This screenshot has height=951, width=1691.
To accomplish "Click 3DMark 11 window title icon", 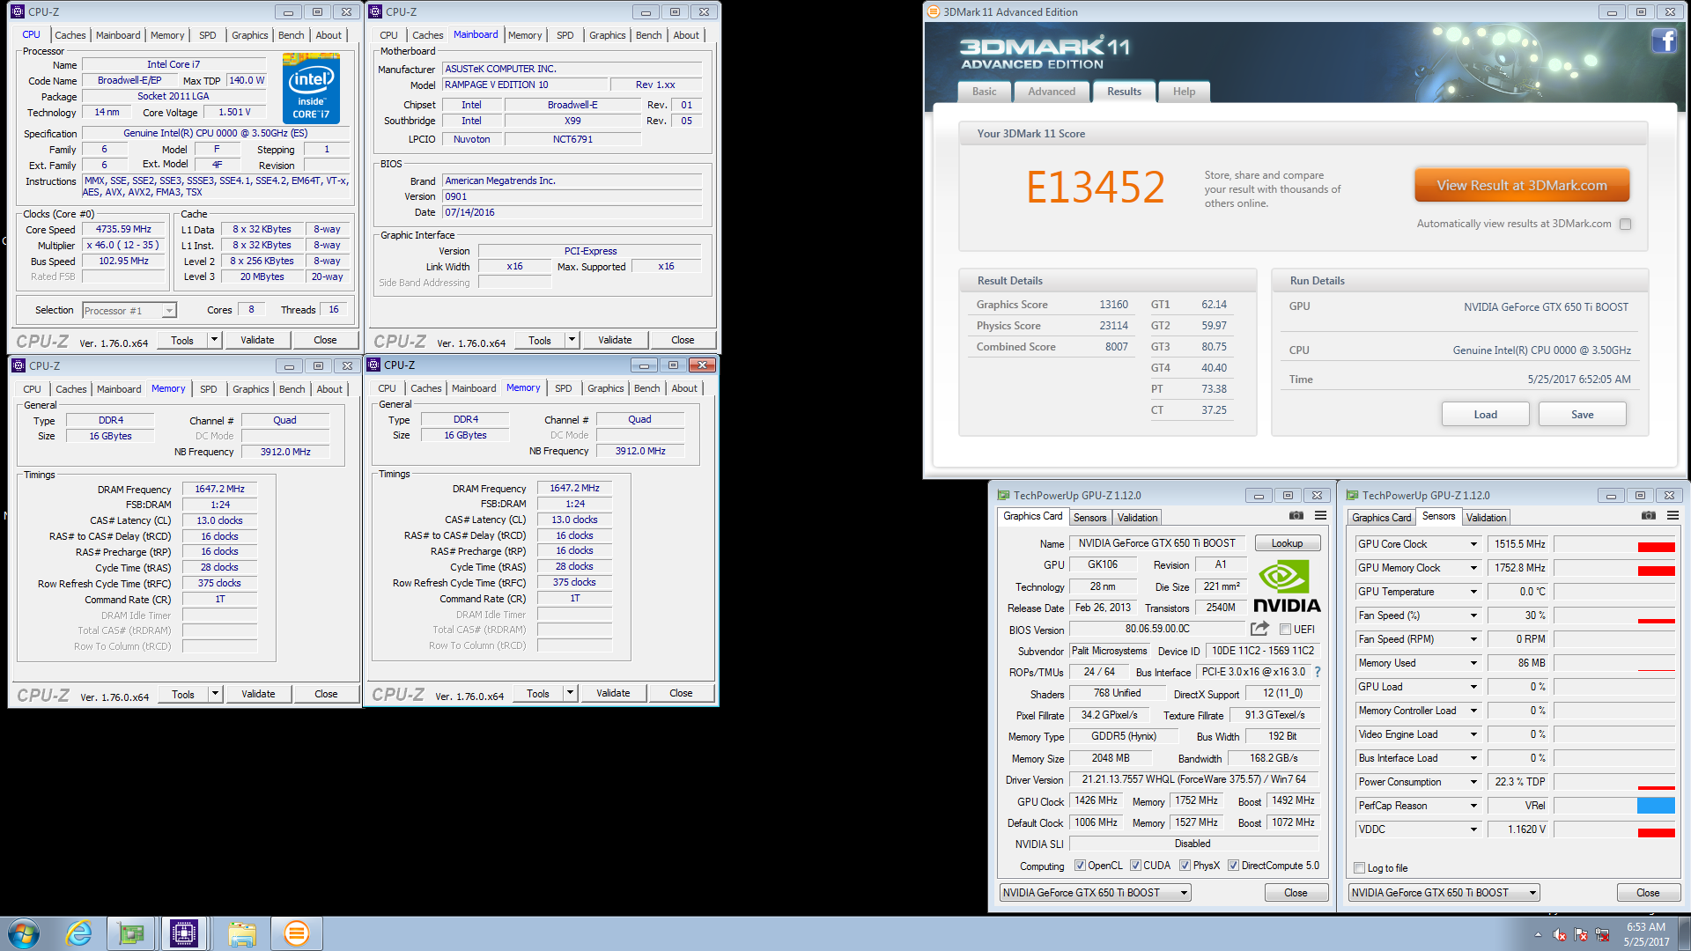I will coord(934,11).
